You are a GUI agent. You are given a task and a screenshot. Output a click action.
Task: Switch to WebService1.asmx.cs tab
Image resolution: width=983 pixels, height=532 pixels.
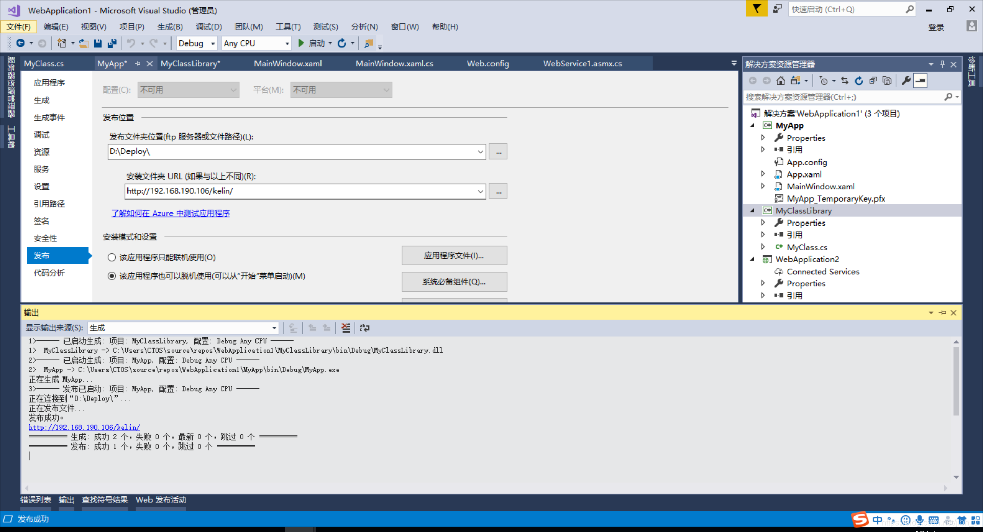coord(583,63)
